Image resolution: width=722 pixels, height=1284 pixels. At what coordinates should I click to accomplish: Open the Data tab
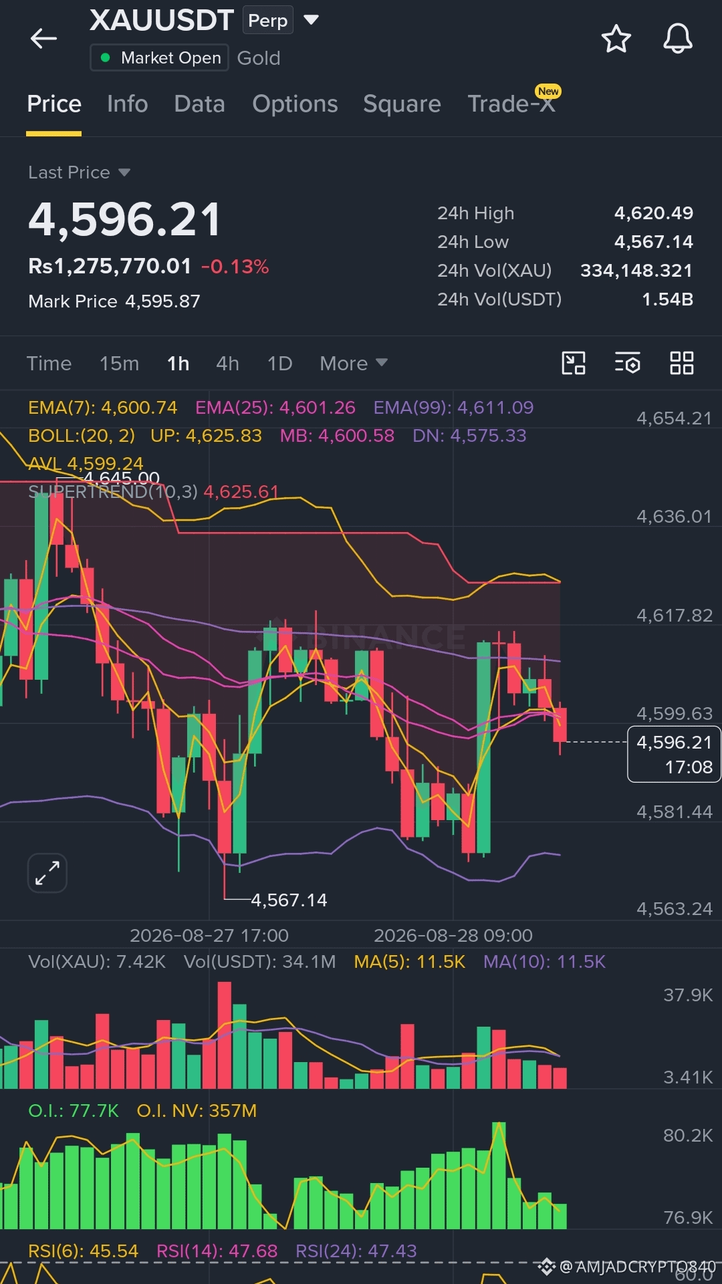[x=199, y=104]
